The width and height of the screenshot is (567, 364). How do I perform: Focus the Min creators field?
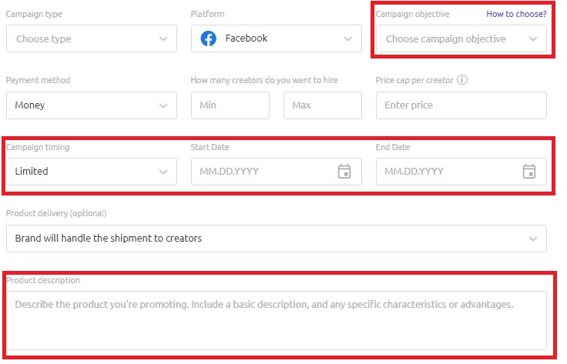pyautogui.click(x=230, y=105)
